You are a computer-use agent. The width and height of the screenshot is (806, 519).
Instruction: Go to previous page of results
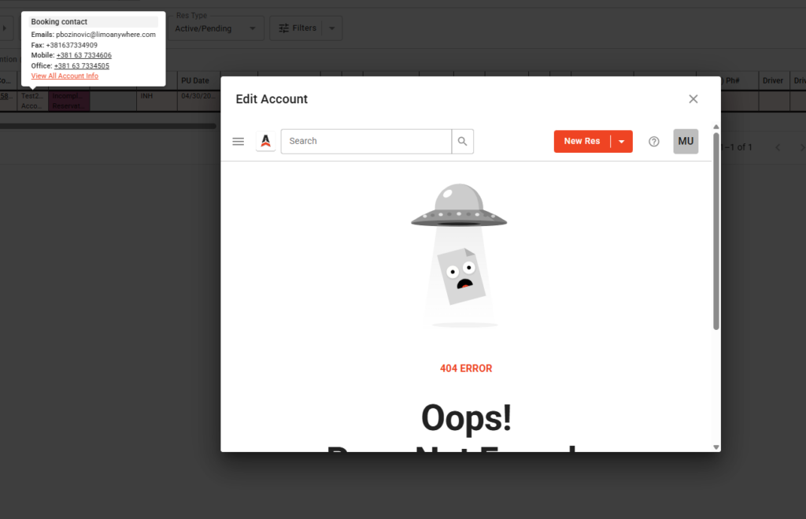[x=778, y=147]
